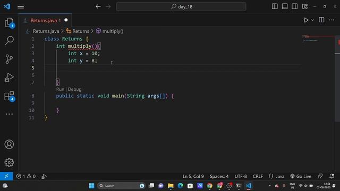Screen dimensions: 340x191
Task: Click the editor vertical scrollbar
Action: 337,78
